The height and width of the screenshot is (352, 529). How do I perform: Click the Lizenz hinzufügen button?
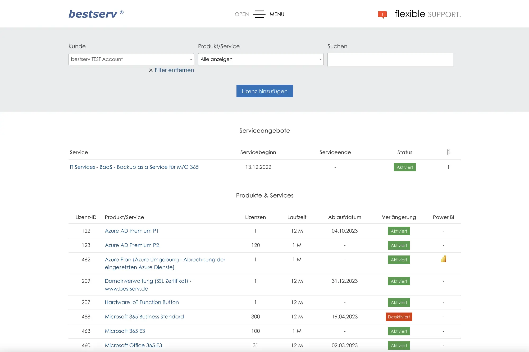point(264,91)
